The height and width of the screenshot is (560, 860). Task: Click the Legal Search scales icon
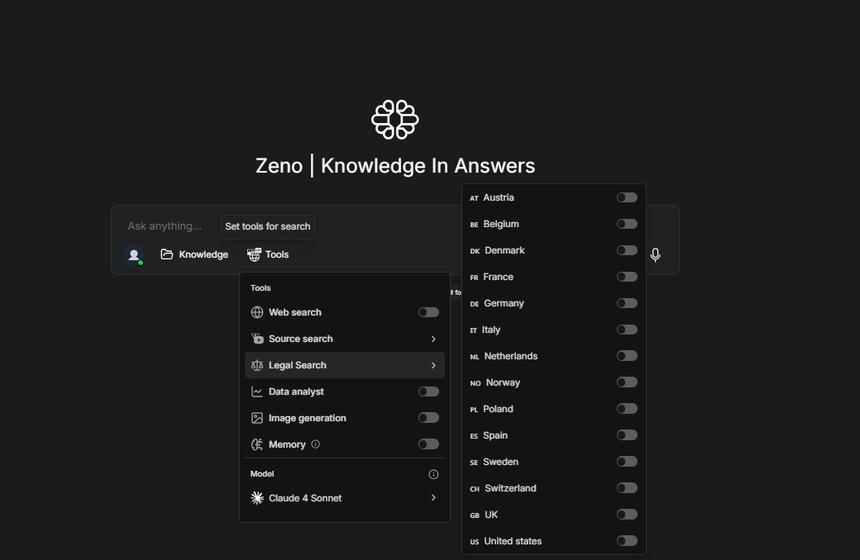point(256,365)
